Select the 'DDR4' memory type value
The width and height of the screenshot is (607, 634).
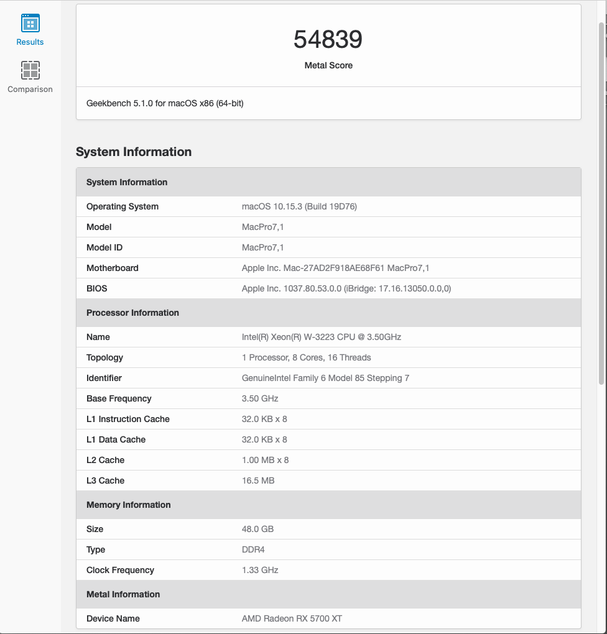(x=253, y=550)
